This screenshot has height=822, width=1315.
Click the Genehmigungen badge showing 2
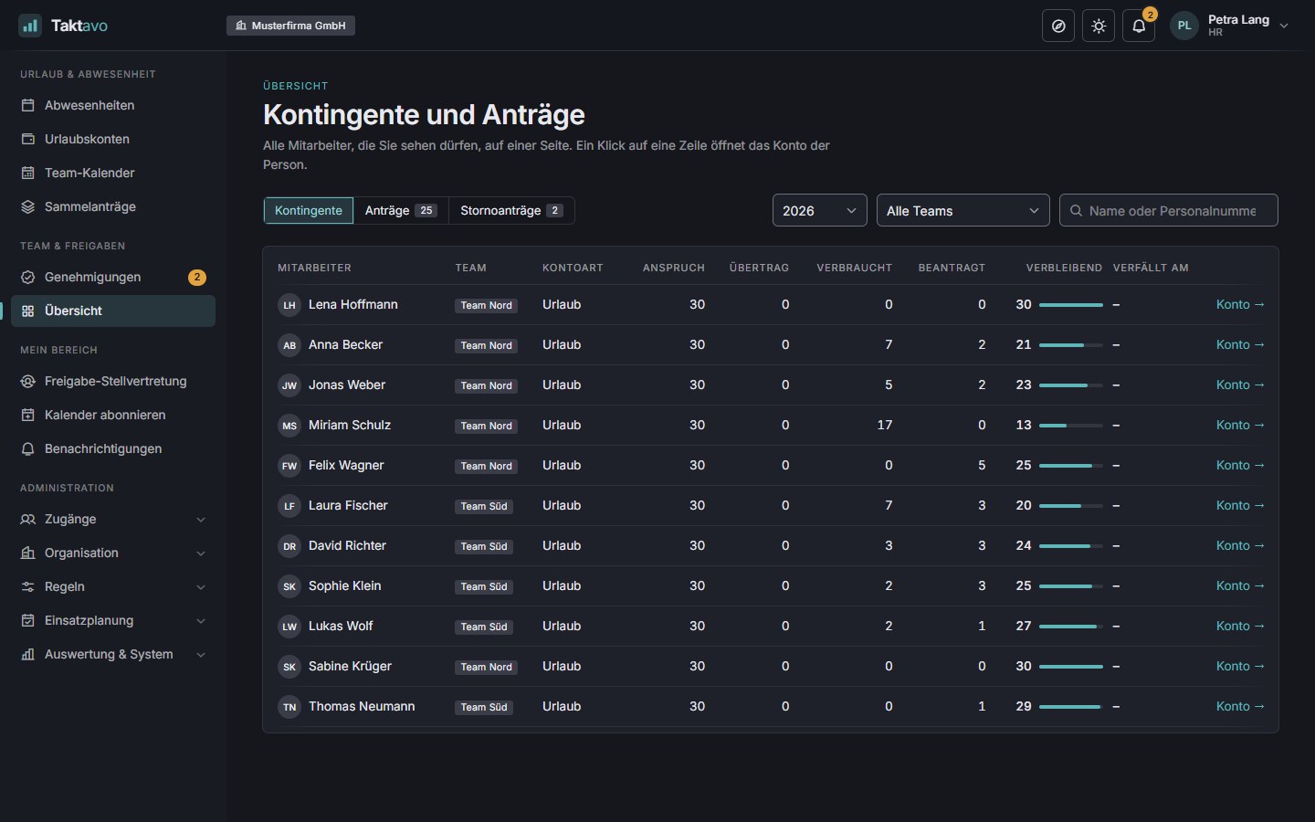[197, 277]
